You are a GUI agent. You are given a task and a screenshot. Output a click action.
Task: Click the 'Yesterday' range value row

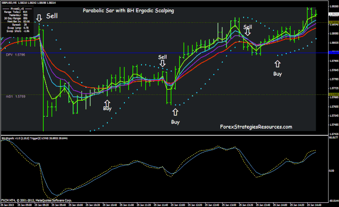click(x=18, y=15)
